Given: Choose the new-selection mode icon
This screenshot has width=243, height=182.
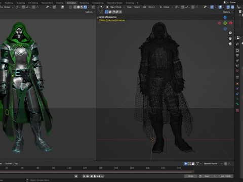Looking at the screenshot, I should point(107,12).
